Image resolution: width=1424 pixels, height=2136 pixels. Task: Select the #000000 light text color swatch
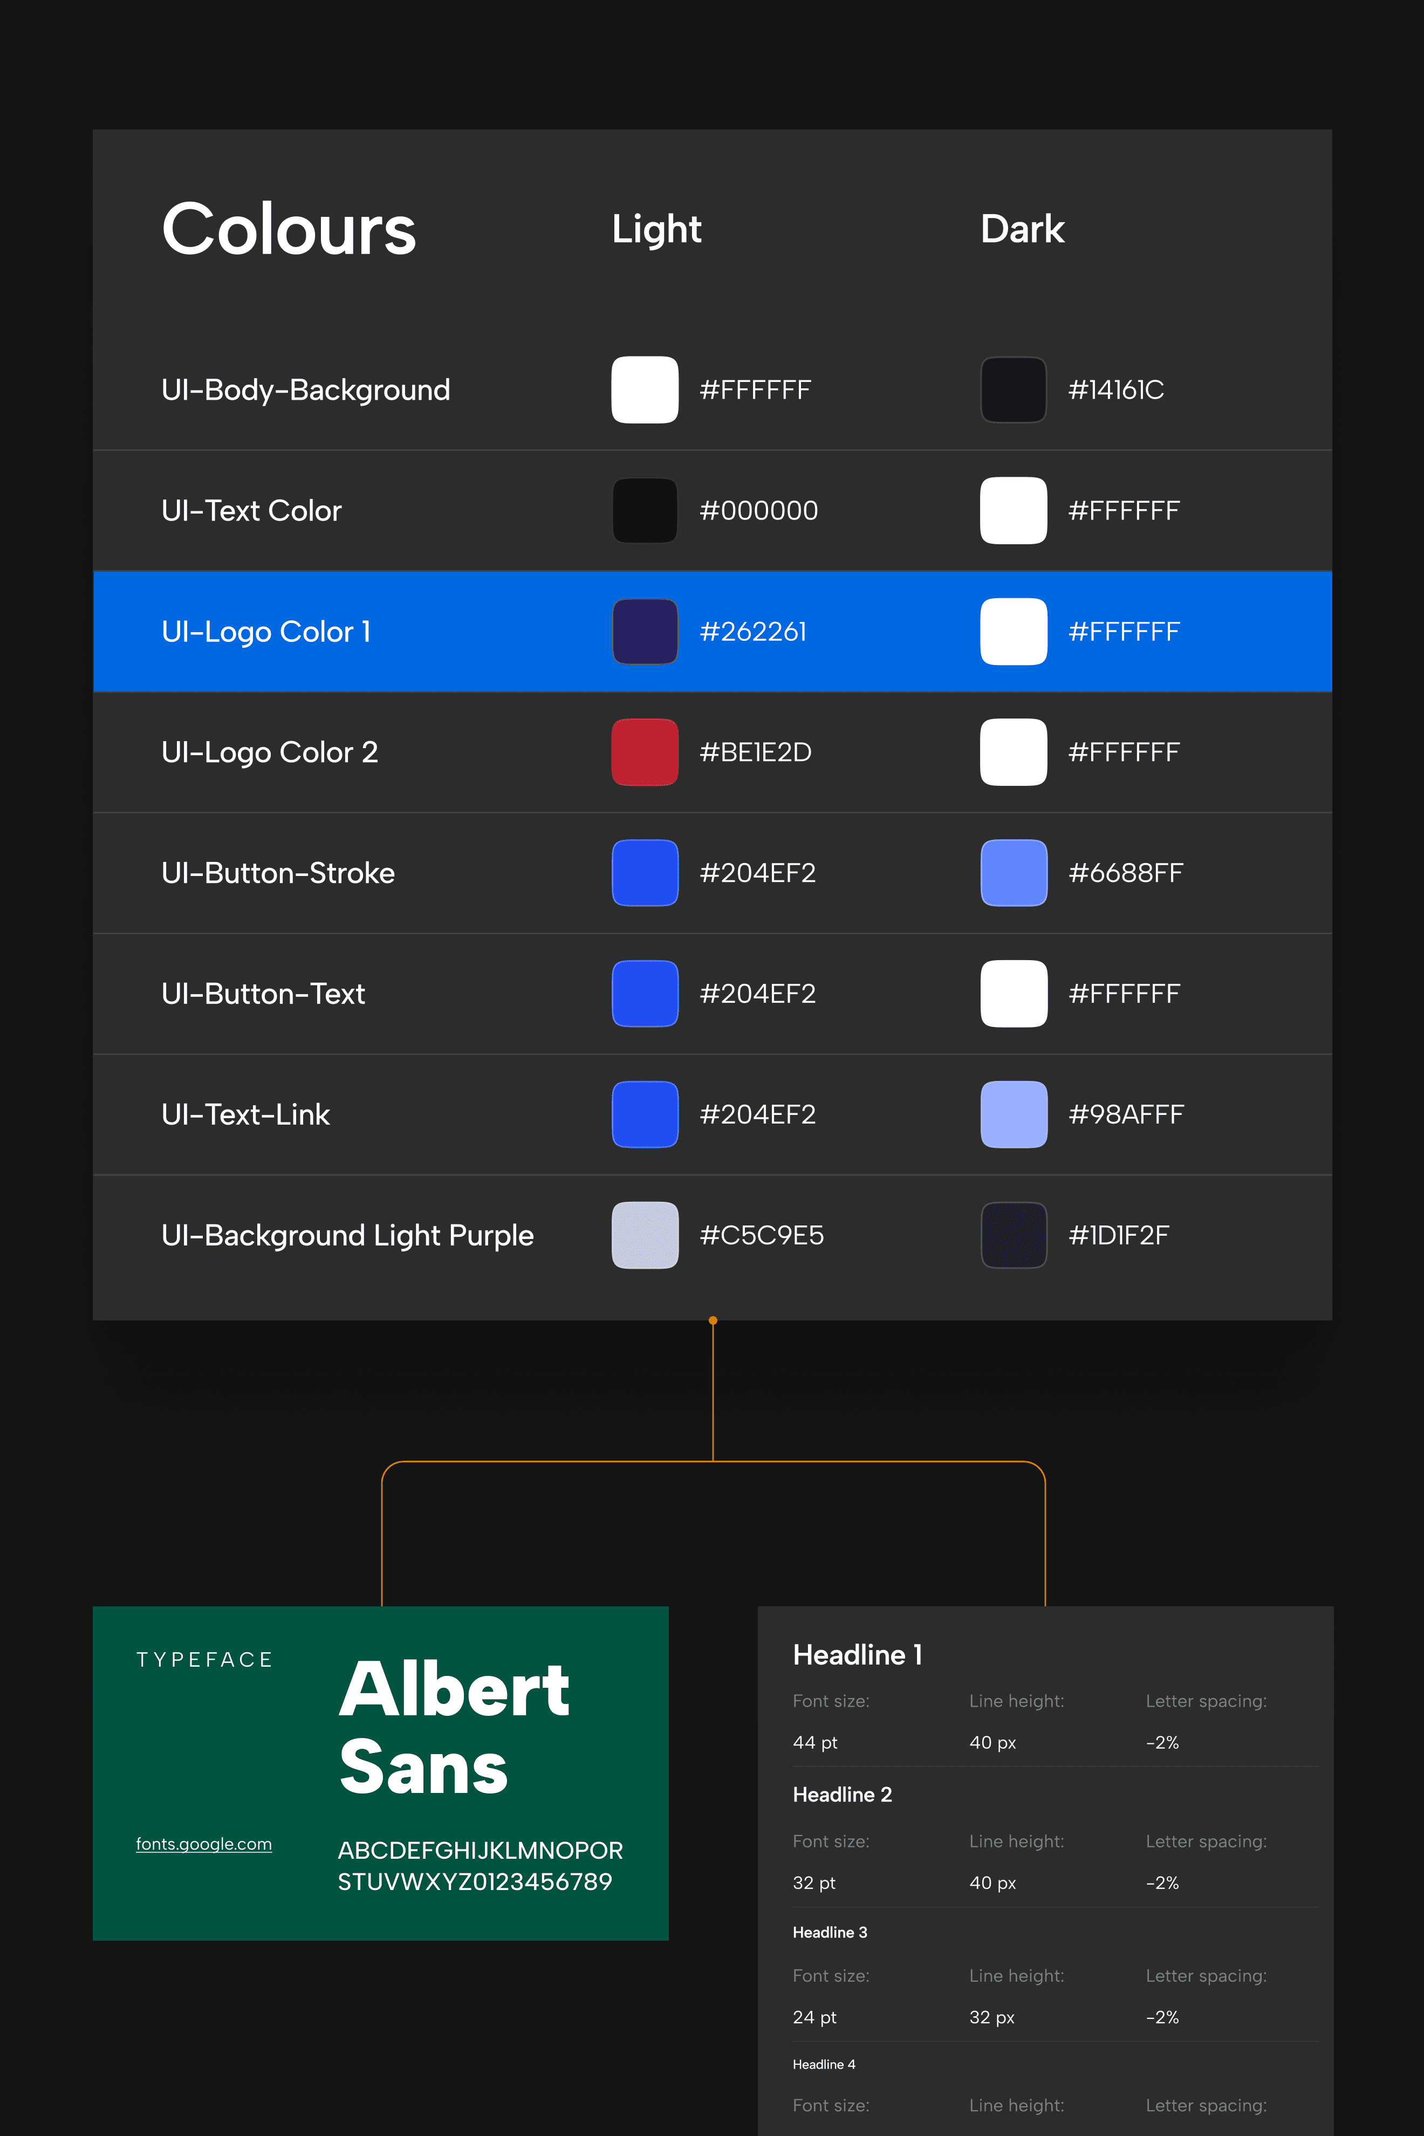pos(645,510)
